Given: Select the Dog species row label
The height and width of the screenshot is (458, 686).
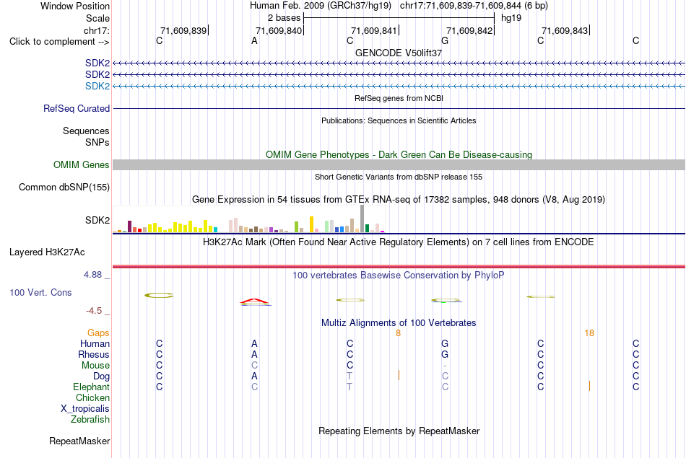Looking at the screenshot, I should coord(101,376).
